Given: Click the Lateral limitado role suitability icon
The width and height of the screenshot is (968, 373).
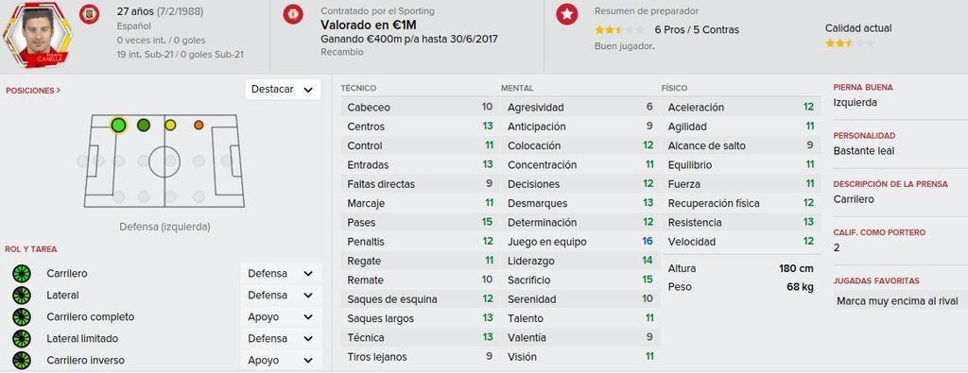Looking at the screenshot, I should click(22, 338).
